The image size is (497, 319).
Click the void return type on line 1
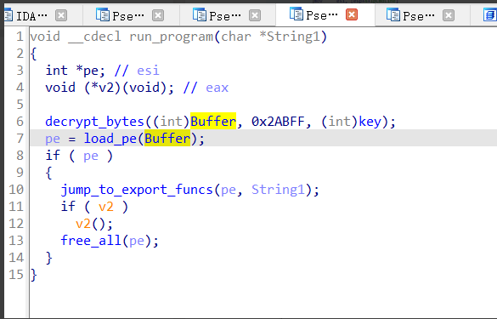point(45,37)
